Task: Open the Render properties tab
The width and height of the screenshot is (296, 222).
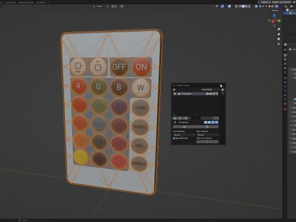Action: tap(285, 55)
